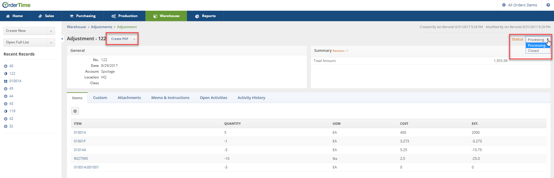Click the Reports pie chart icon

click(x=197, y=16)
